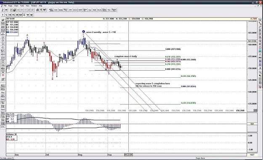Click the right arrow icon in left toolbar
Image resolution: width=263 pixels, height=160 pixels.
coord(3,47)
